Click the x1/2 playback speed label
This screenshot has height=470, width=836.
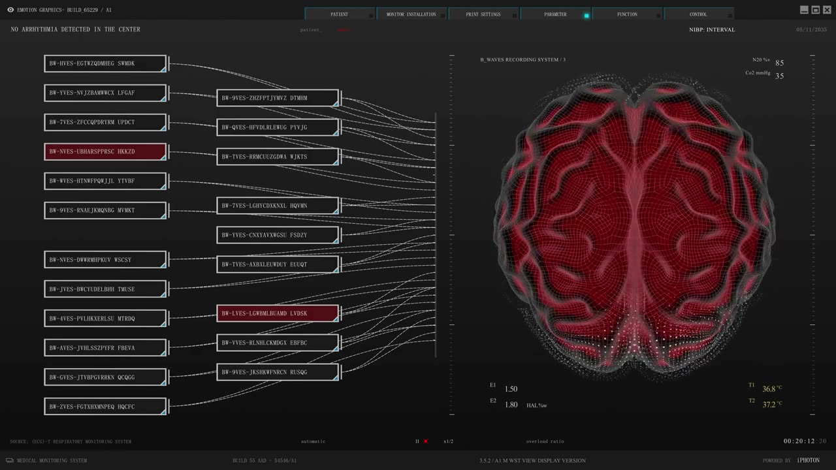tap(448, 441)
